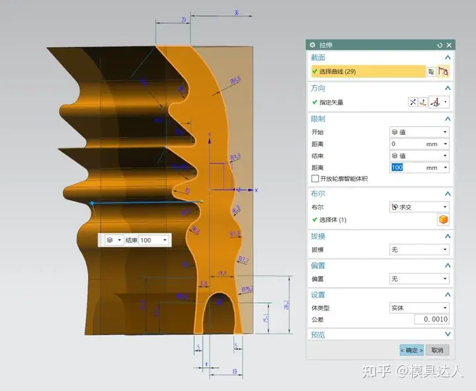This screenshot has height=391, width=476.
Task: Click the X axis arrow of the coordinate triad
Action: 251,190
